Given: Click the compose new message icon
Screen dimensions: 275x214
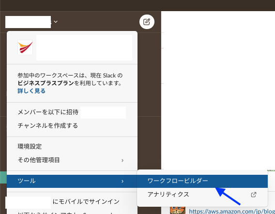Looking at the screenshot, I should pos(147,22).
